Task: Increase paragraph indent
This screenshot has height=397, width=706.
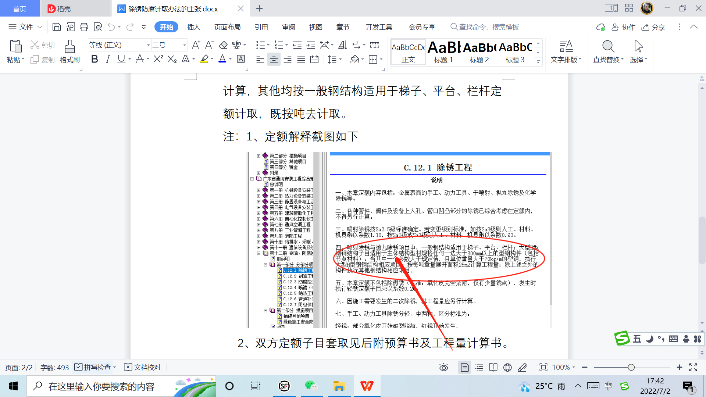Action: point(311,45)
